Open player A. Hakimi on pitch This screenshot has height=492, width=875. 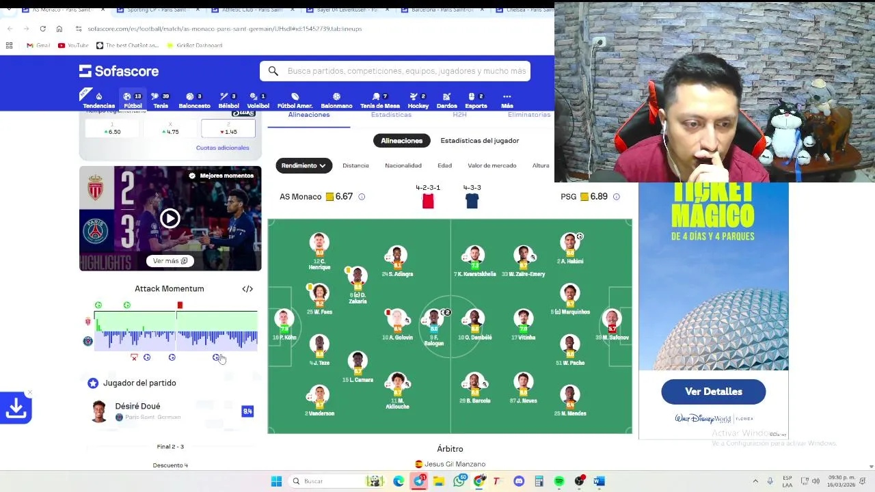(x=570, y=249)
